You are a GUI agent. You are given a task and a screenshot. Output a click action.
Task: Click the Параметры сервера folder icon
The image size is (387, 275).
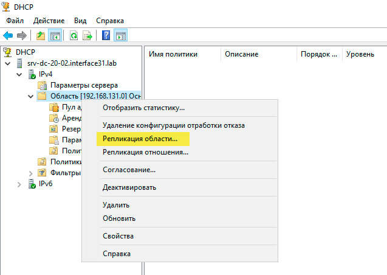tap(43, 85)
